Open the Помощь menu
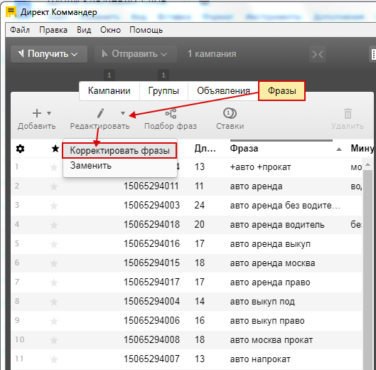376x370 pixels. point(146,30)
